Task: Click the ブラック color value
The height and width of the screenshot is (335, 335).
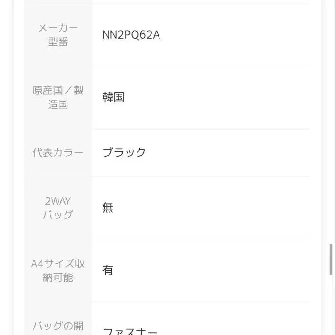Action: pos(124,152)
